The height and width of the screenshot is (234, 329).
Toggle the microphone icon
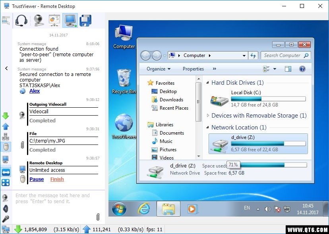click(x=6, y=219)
